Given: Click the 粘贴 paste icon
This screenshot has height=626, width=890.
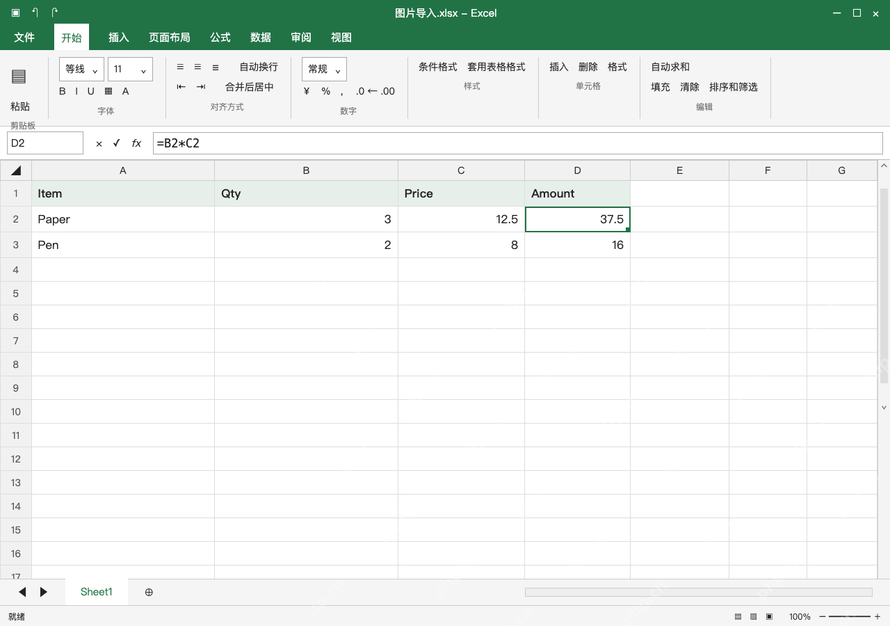Looking at the screenshot, I should [x=19, y=77].
